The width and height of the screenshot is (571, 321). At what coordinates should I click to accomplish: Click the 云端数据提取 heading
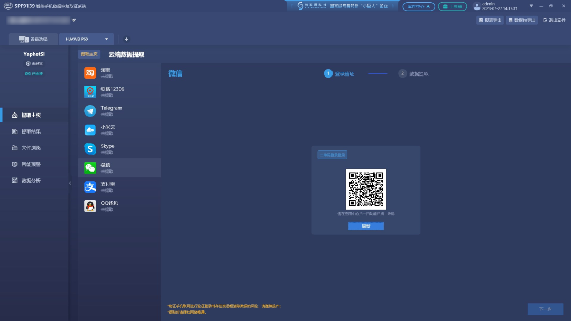[127, 54]
